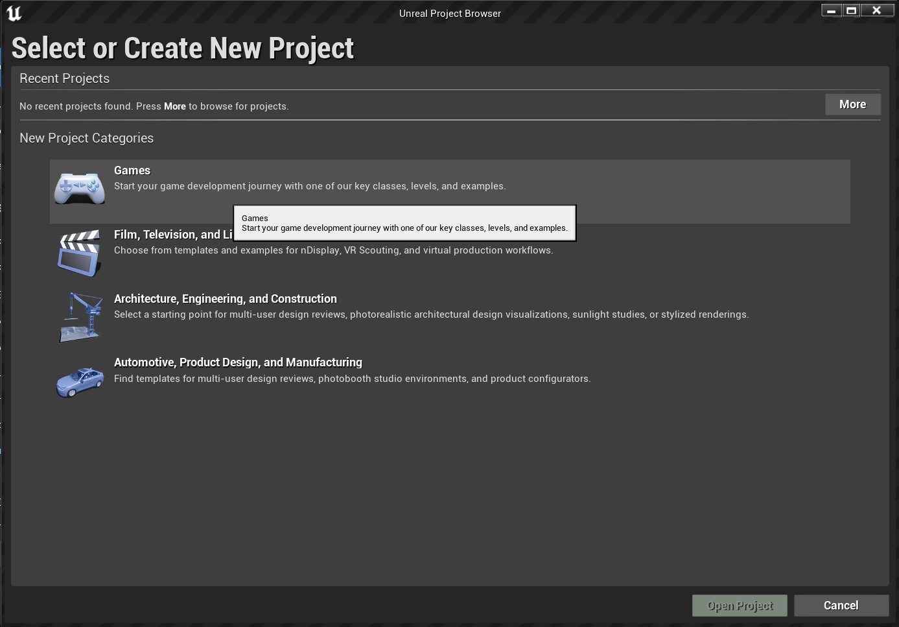Click the Unreal Engine logo icon
The height and width of the screenshot is (627, 899).
(x=14, y=13)
